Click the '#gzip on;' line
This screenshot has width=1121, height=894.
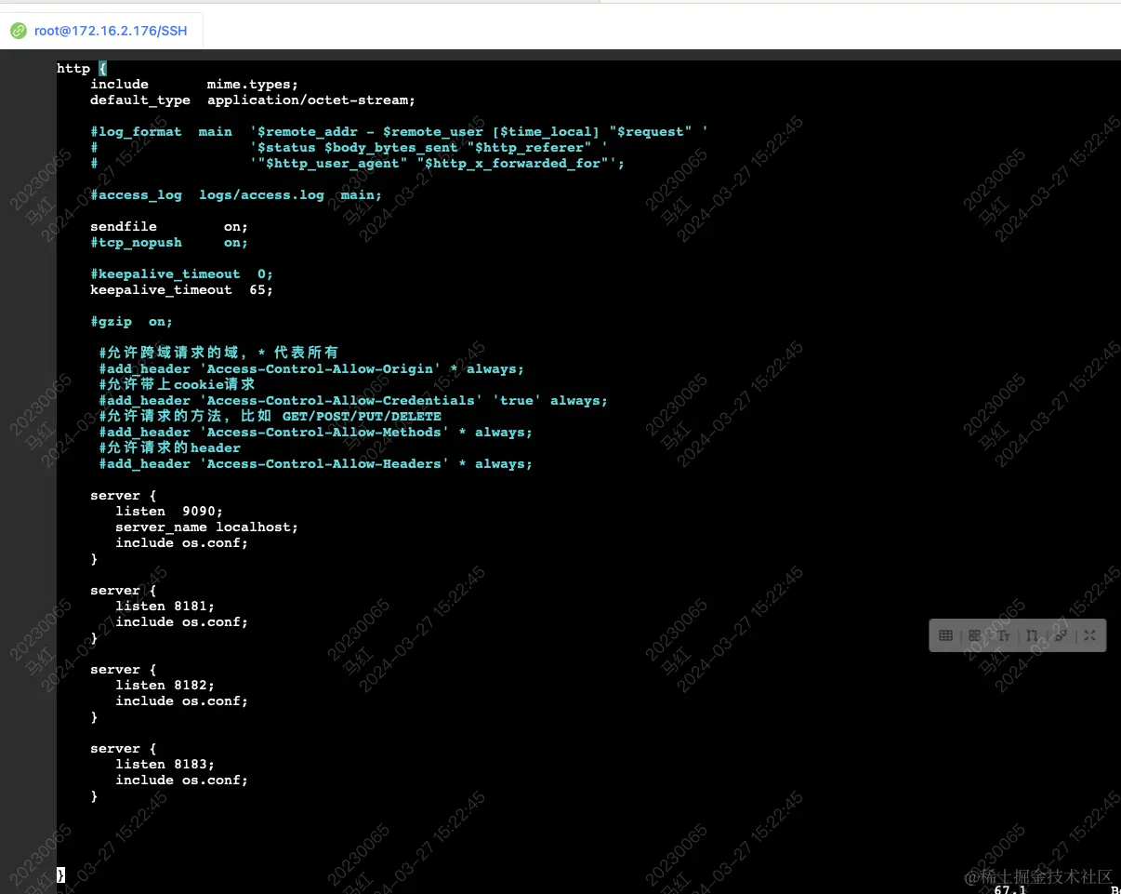click(132, 321)
